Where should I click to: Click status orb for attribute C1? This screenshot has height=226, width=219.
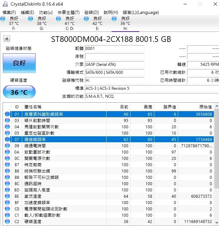[7, 215]
